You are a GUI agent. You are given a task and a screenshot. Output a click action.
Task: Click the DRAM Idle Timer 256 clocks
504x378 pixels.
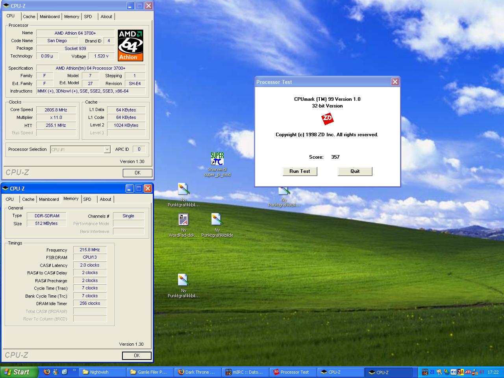point(90,303)
